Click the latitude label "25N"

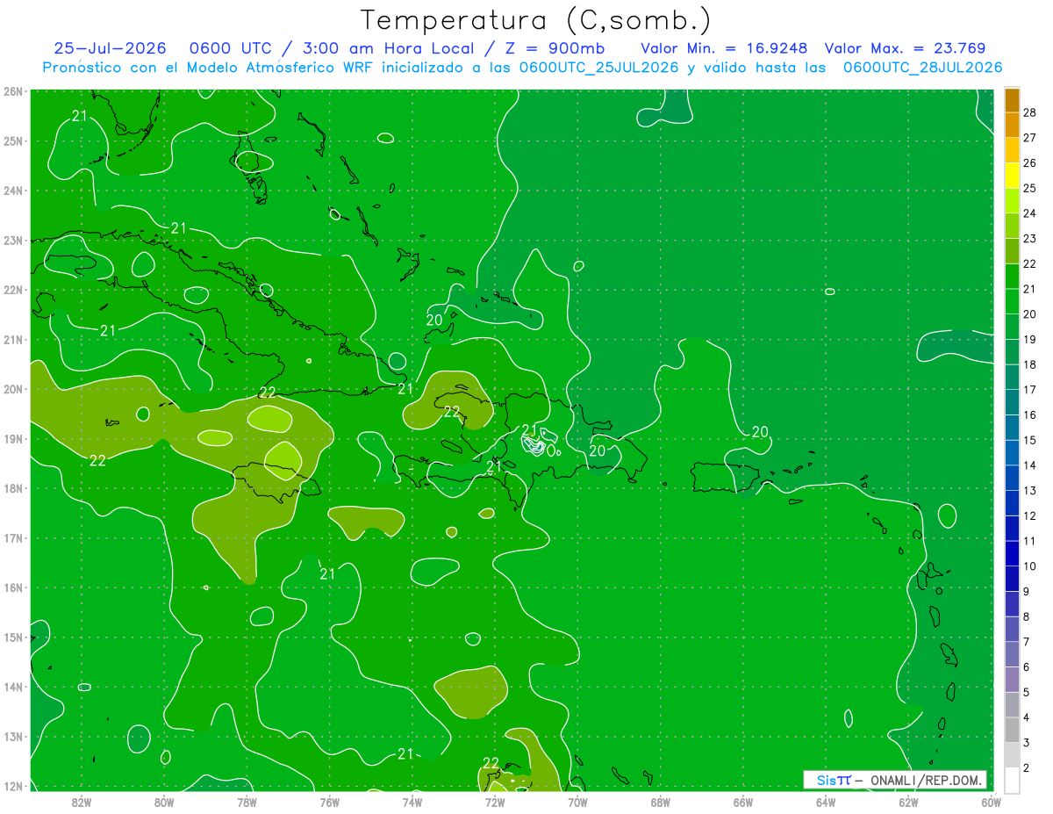(x=13, y=140)
